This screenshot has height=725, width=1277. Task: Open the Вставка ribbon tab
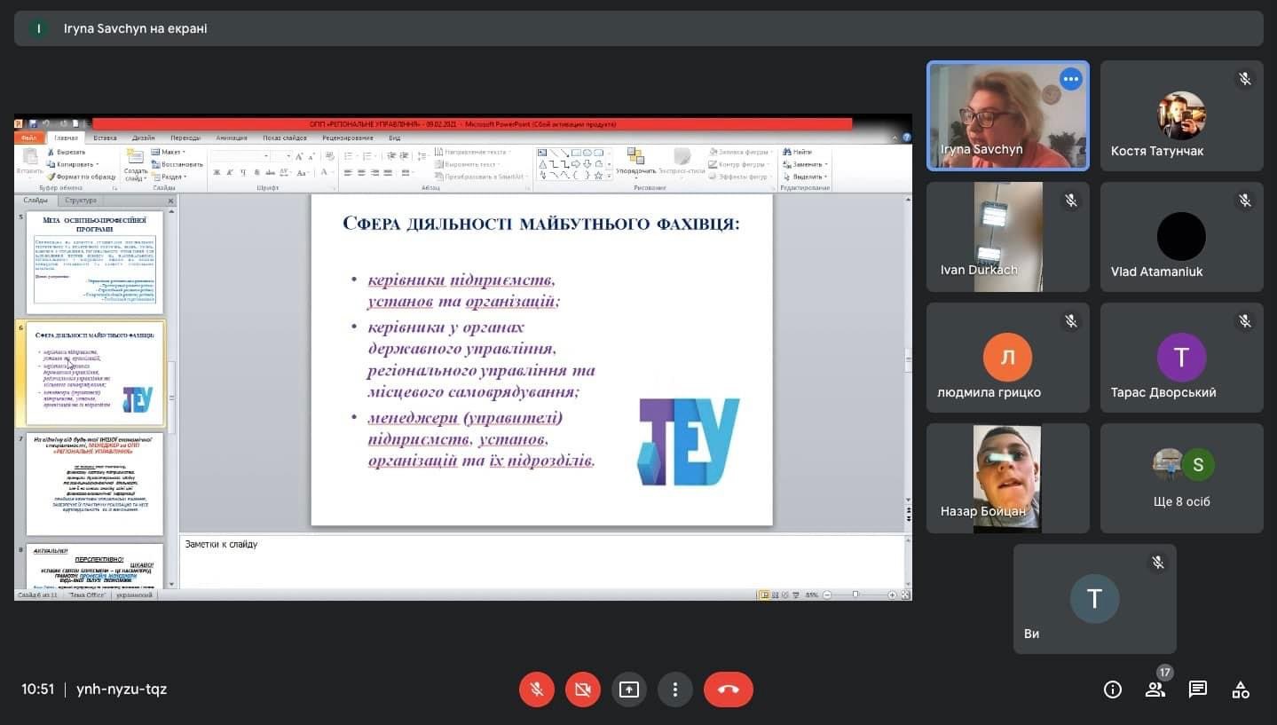(105, 138)
